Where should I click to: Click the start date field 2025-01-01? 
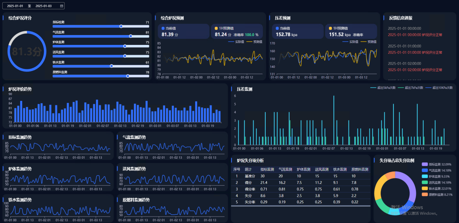[x=15, y=6]
